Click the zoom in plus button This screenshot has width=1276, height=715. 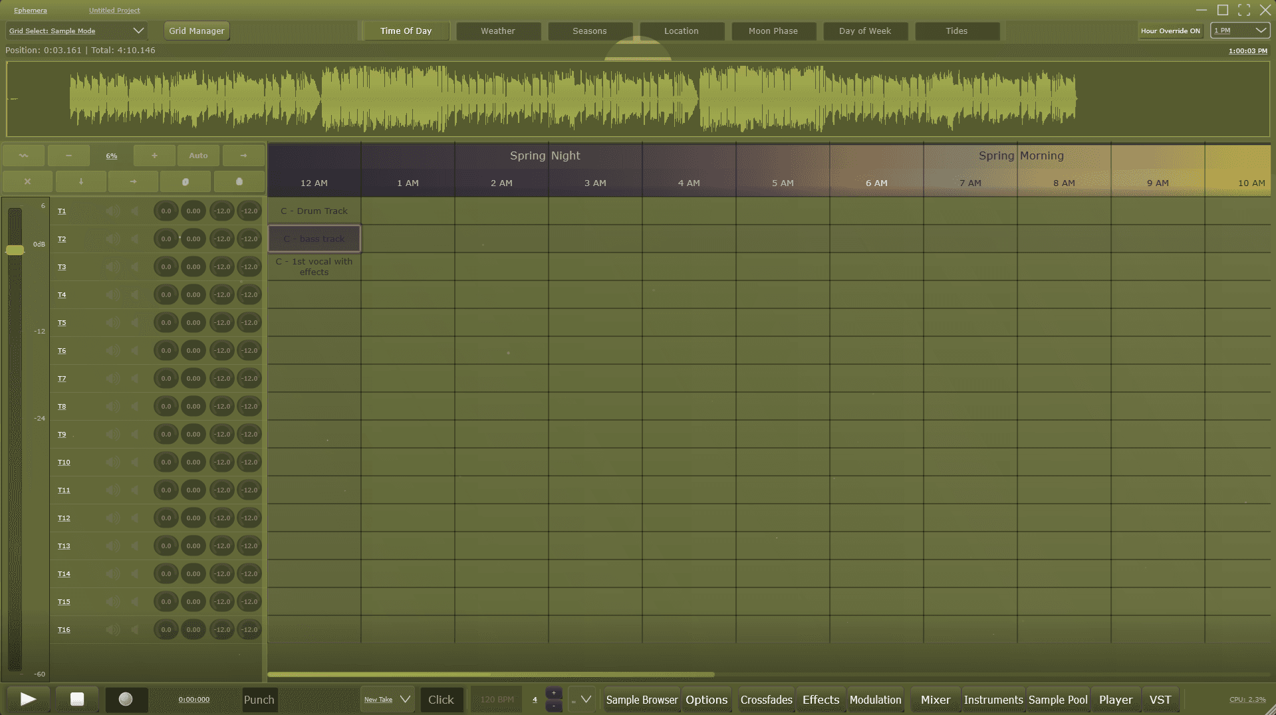click(x=154, y=155)
